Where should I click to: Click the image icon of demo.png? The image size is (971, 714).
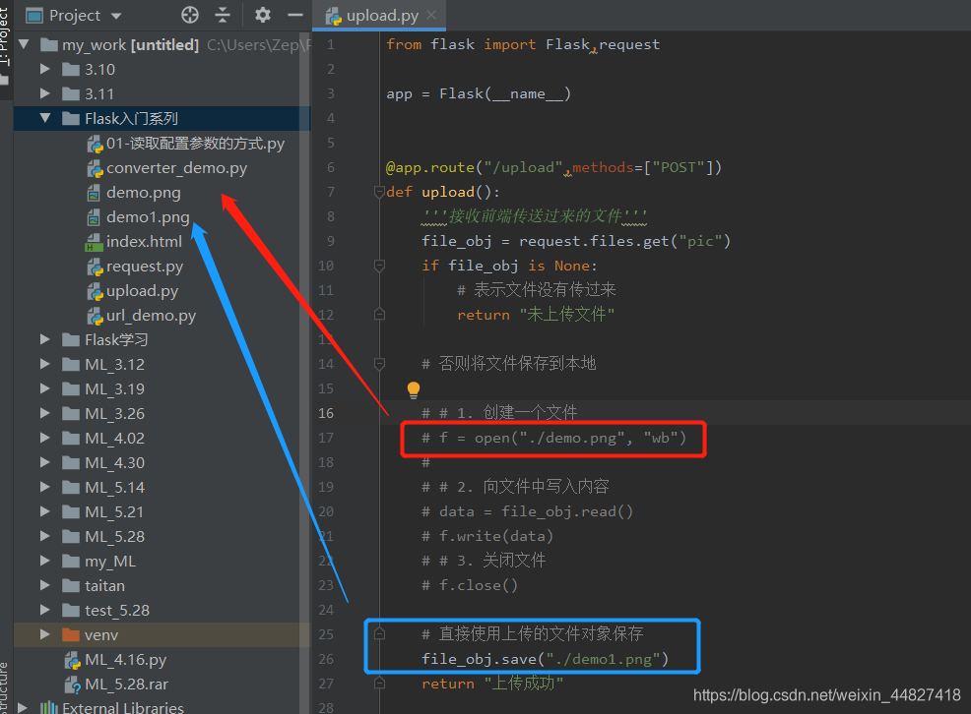94,193
